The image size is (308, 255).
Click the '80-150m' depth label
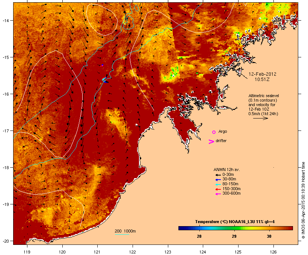pyautogui.click(x=230, y=184)
